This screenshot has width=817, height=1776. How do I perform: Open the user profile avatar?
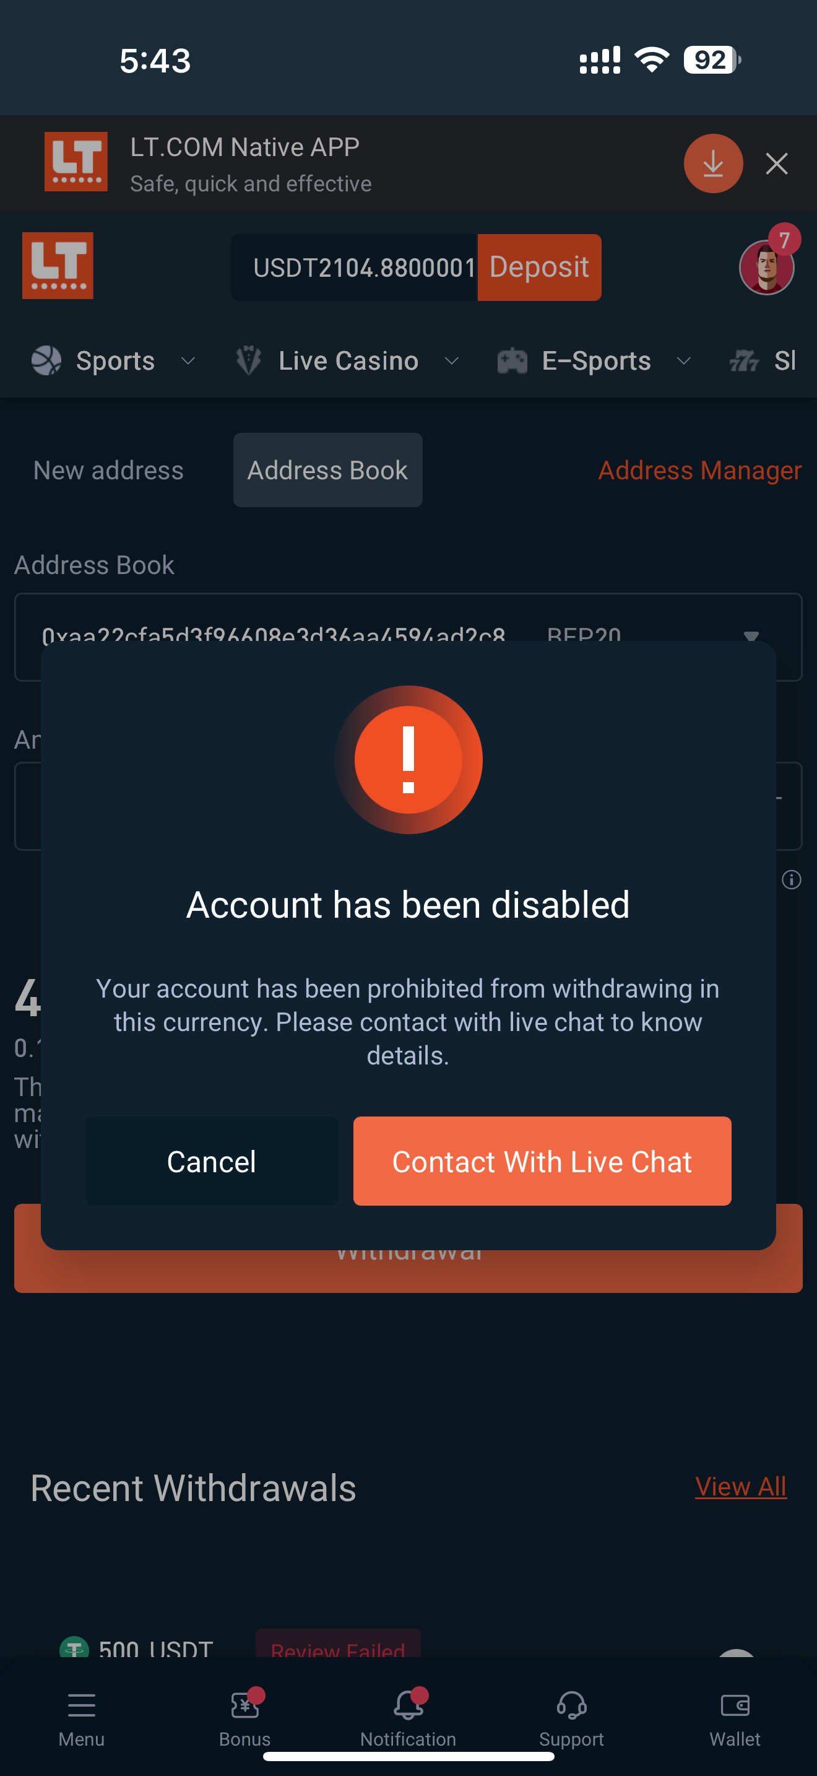(766, 267)
